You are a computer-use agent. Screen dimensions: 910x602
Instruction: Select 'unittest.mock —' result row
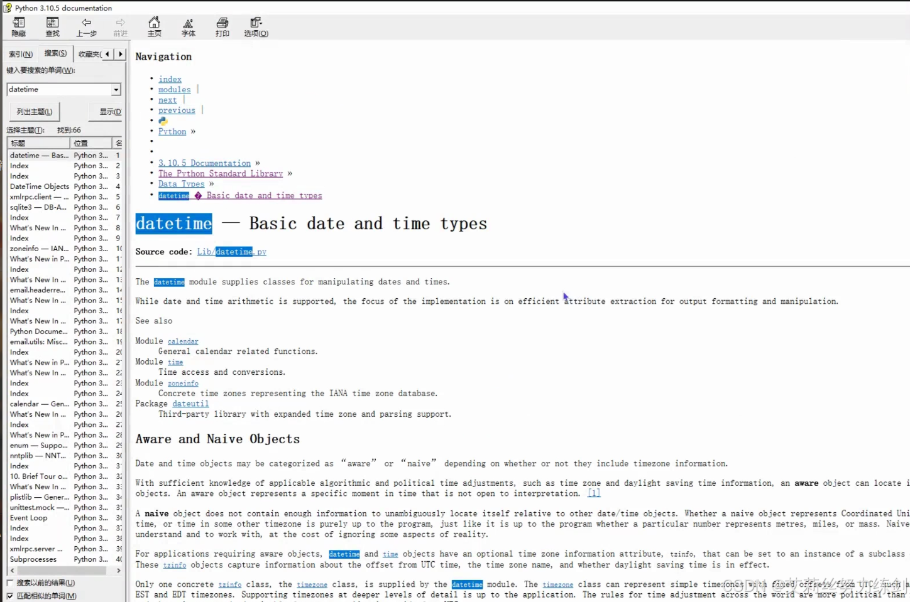pos(65,507)
